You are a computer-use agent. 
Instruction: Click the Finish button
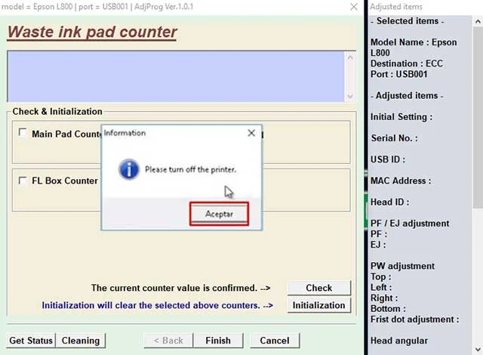pyautogui.click(x=218, y=341)
